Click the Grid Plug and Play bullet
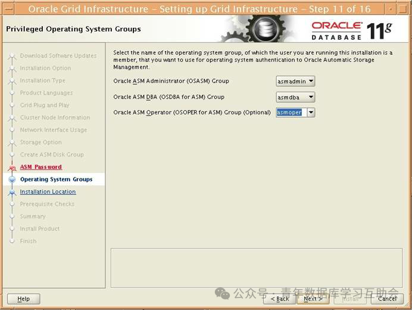Screen dimensions: 412x310 [x=12, y=105]
